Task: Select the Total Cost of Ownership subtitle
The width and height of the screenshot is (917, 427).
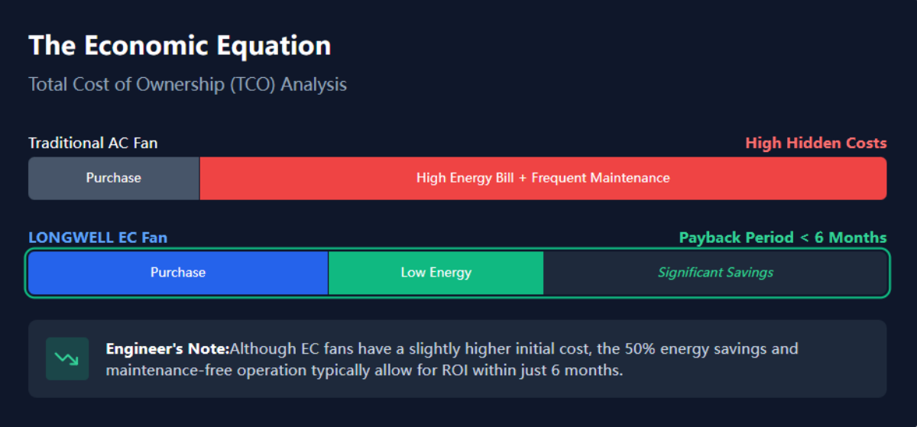Action: click(187, 84)
